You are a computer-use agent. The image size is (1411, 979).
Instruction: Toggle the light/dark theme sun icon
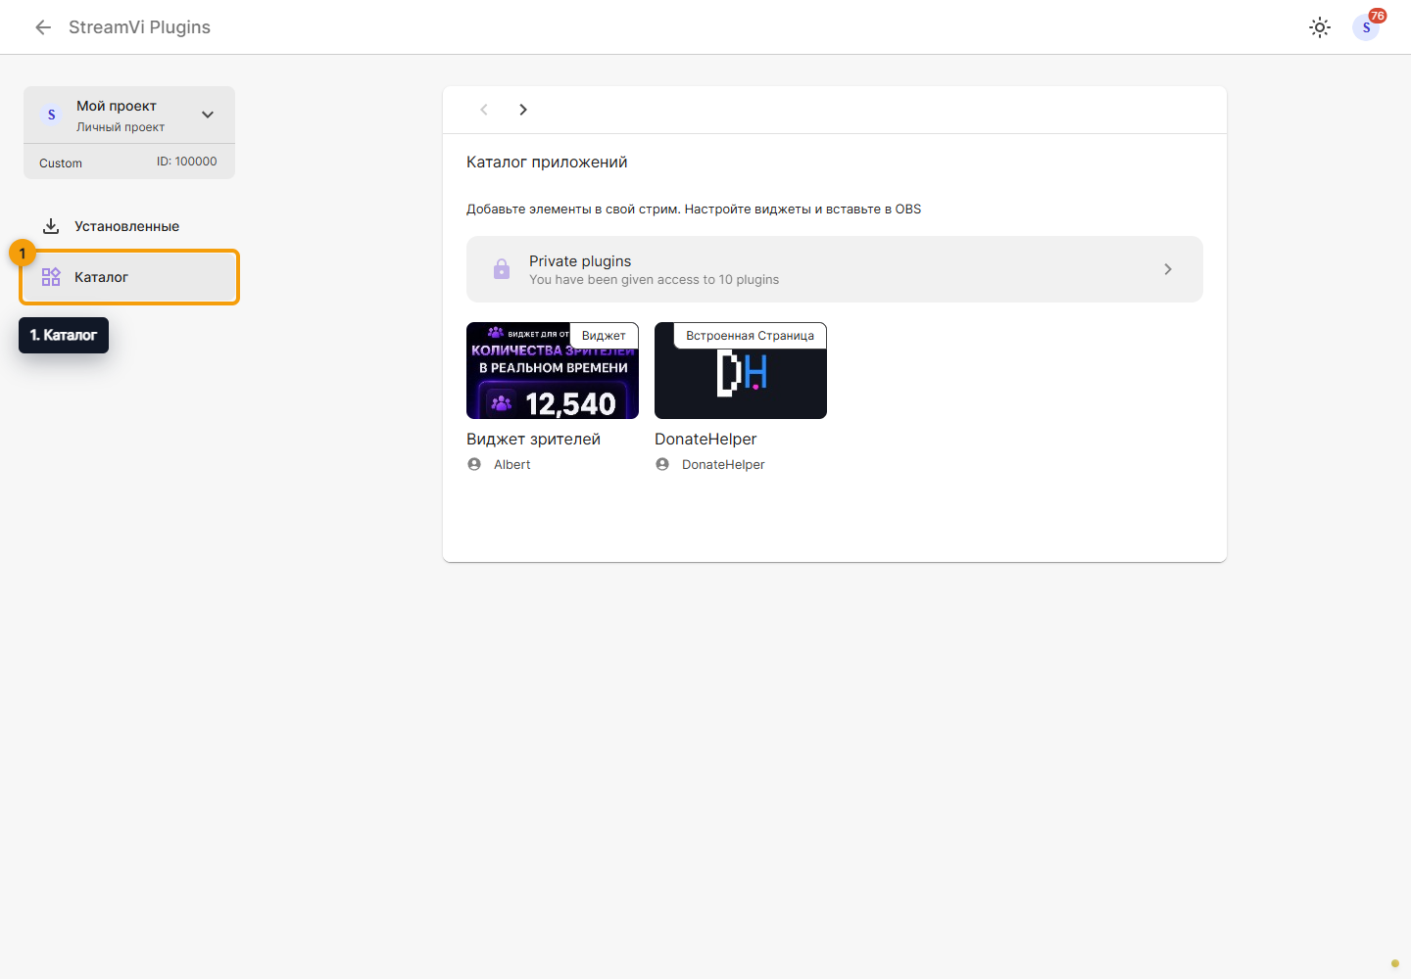(x=1320, y=27)
